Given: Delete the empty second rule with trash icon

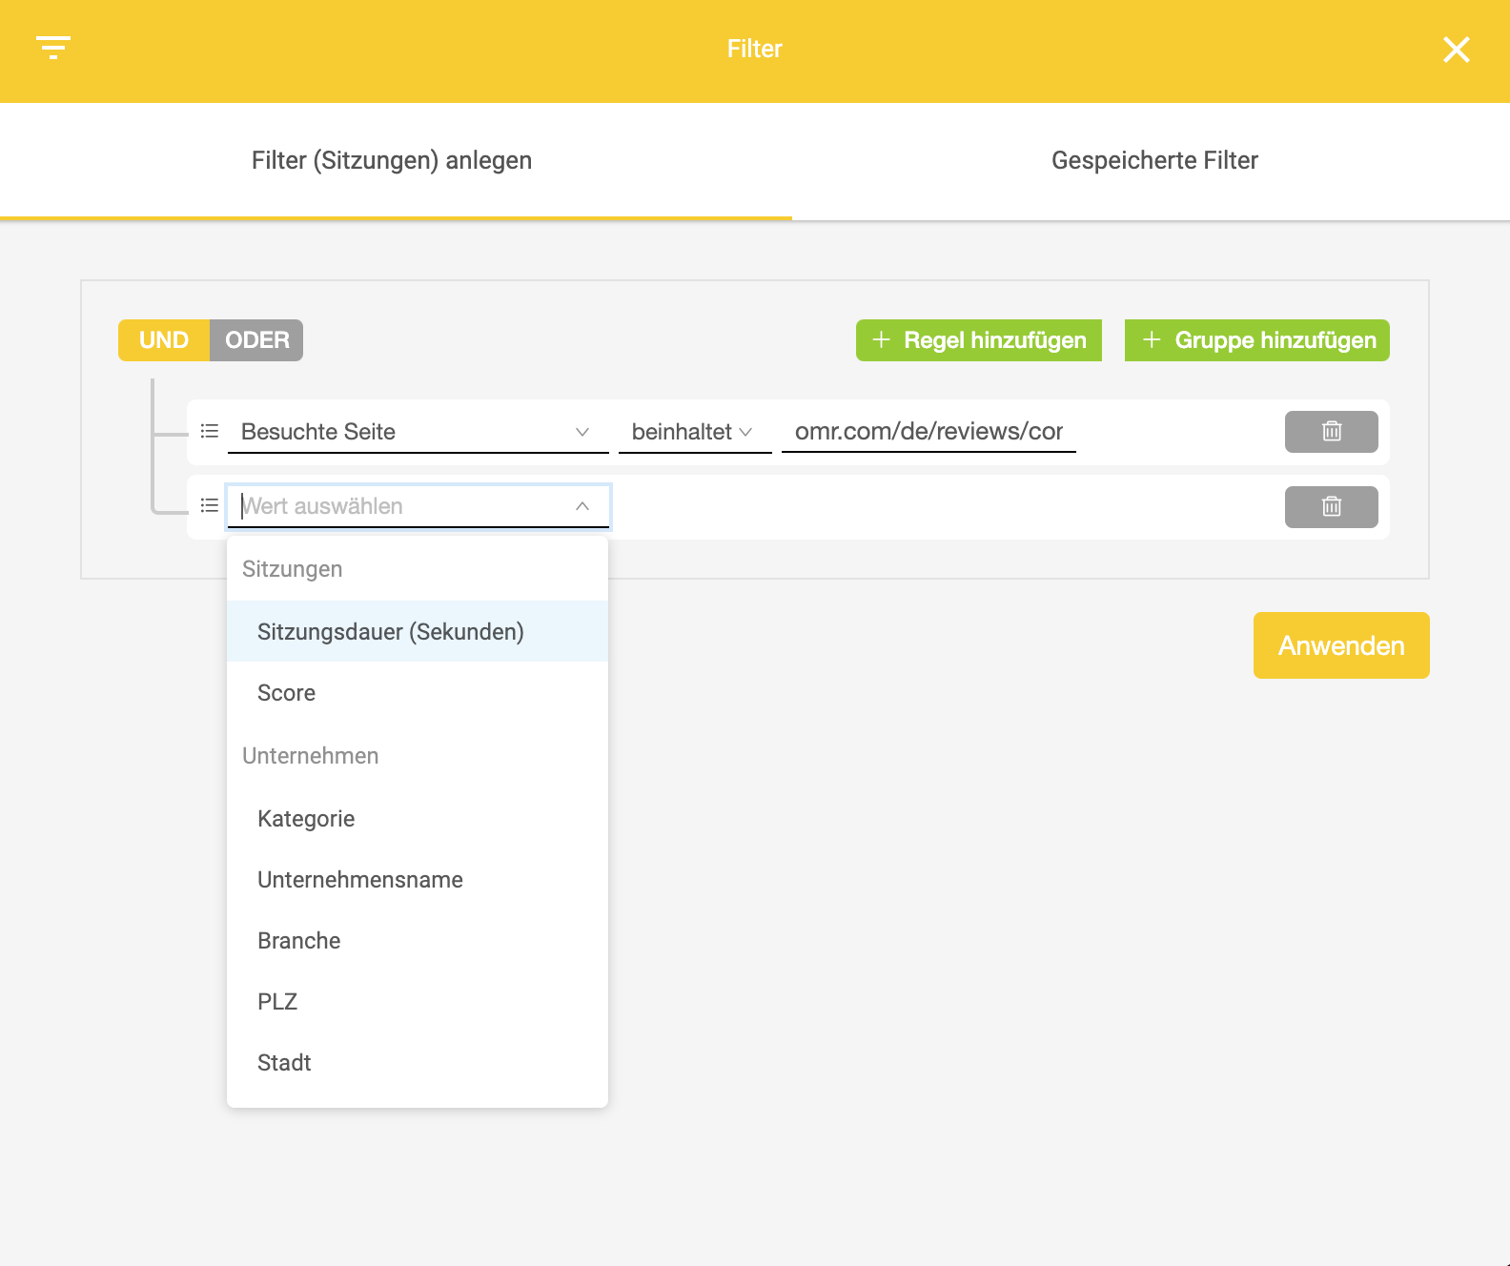Looking at the screenshot, I should tap(1331, 507).
